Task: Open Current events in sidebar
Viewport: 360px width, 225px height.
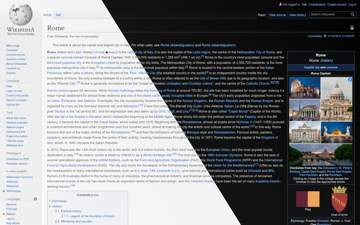Action: [15, 55]
